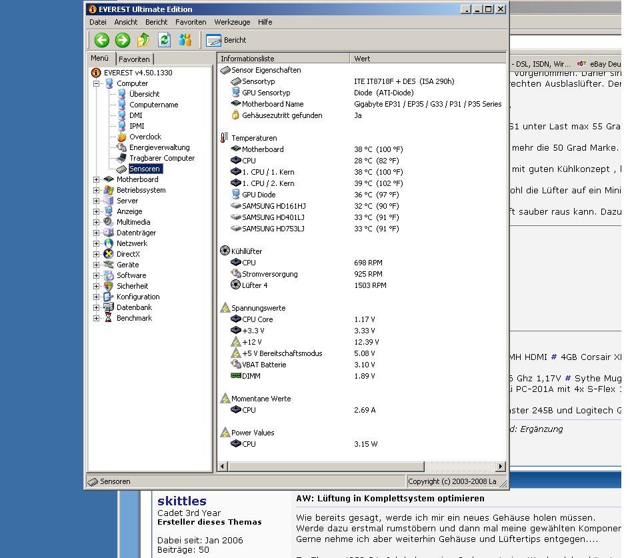Expand the Multimedia tree node

96,222
